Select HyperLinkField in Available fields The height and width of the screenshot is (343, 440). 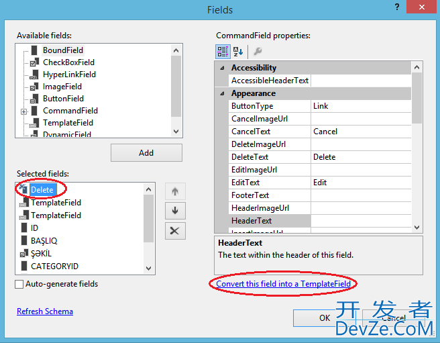tap(69, 75)
